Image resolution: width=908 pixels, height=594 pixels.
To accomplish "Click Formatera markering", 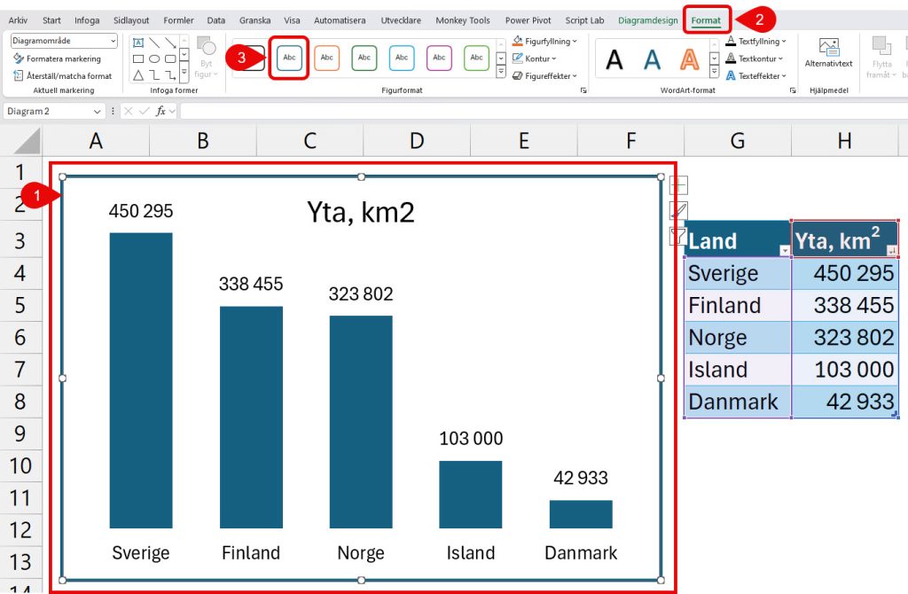I will pos(58,59).
